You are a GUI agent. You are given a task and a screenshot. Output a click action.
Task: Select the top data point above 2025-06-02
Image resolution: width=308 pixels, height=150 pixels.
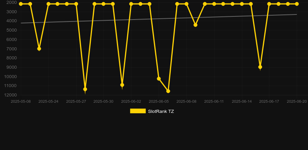(x=131, y=4)
